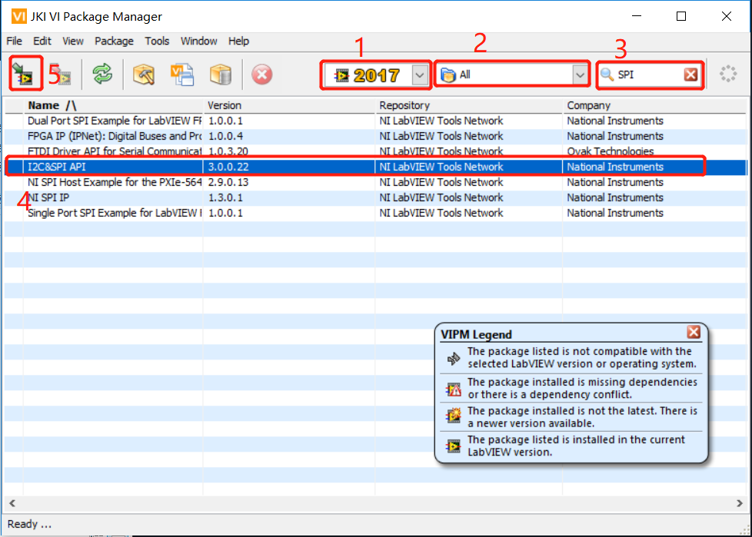This screenshot has width=752, height=537.
Task: Select the I2C&SPI API package row
Action: pyautogui.click(x=375, y=167)
